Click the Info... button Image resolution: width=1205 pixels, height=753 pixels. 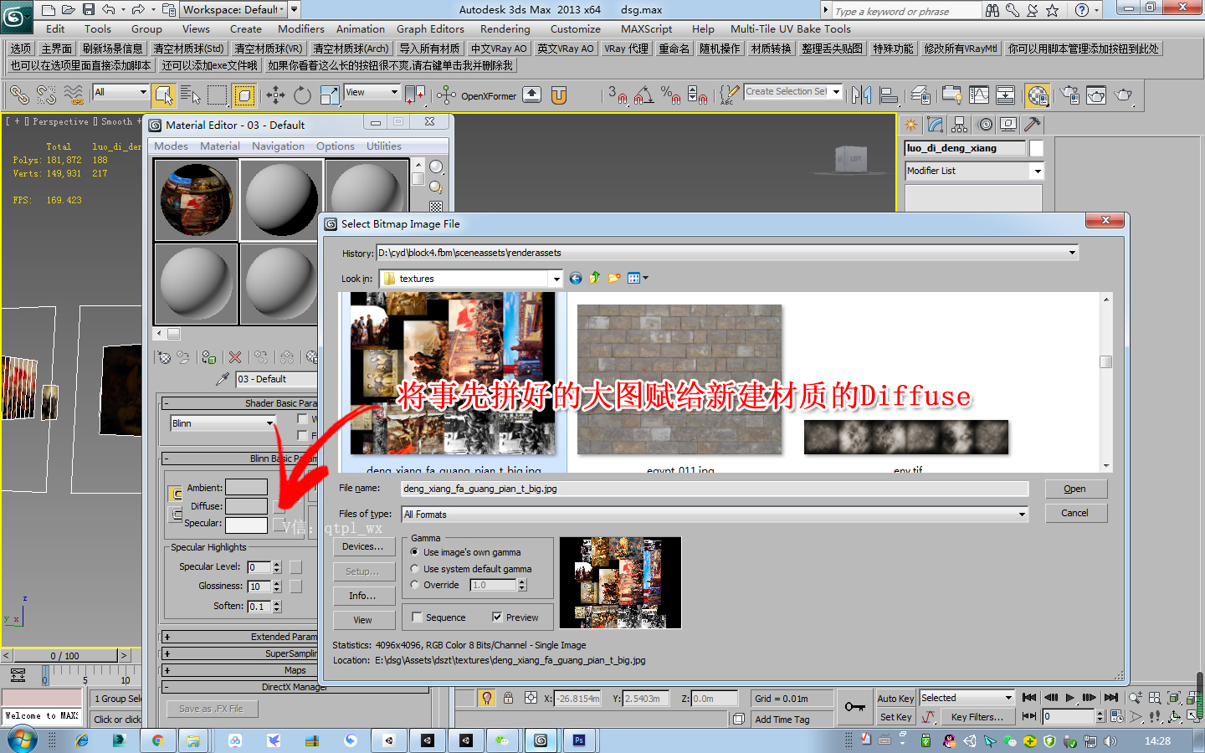tap(362, 596)
